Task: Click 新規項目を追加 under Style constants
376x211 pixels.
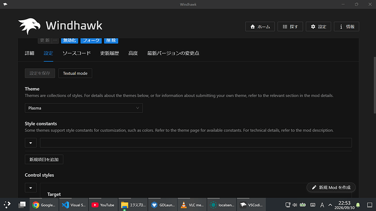Action: pos(44,159)
